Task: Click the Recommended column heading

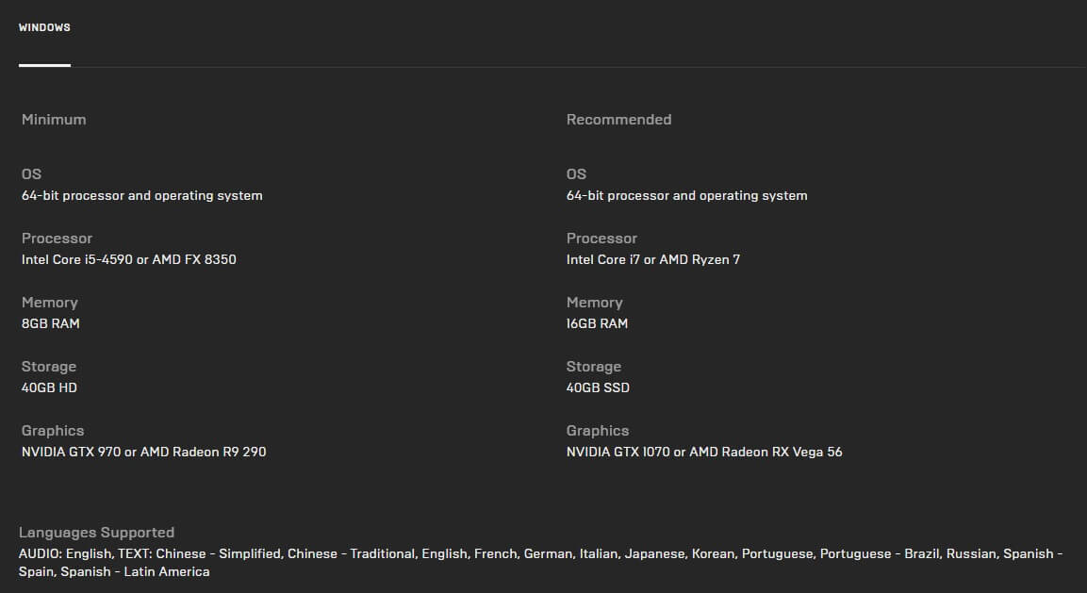Action: (x=618, y=120)
